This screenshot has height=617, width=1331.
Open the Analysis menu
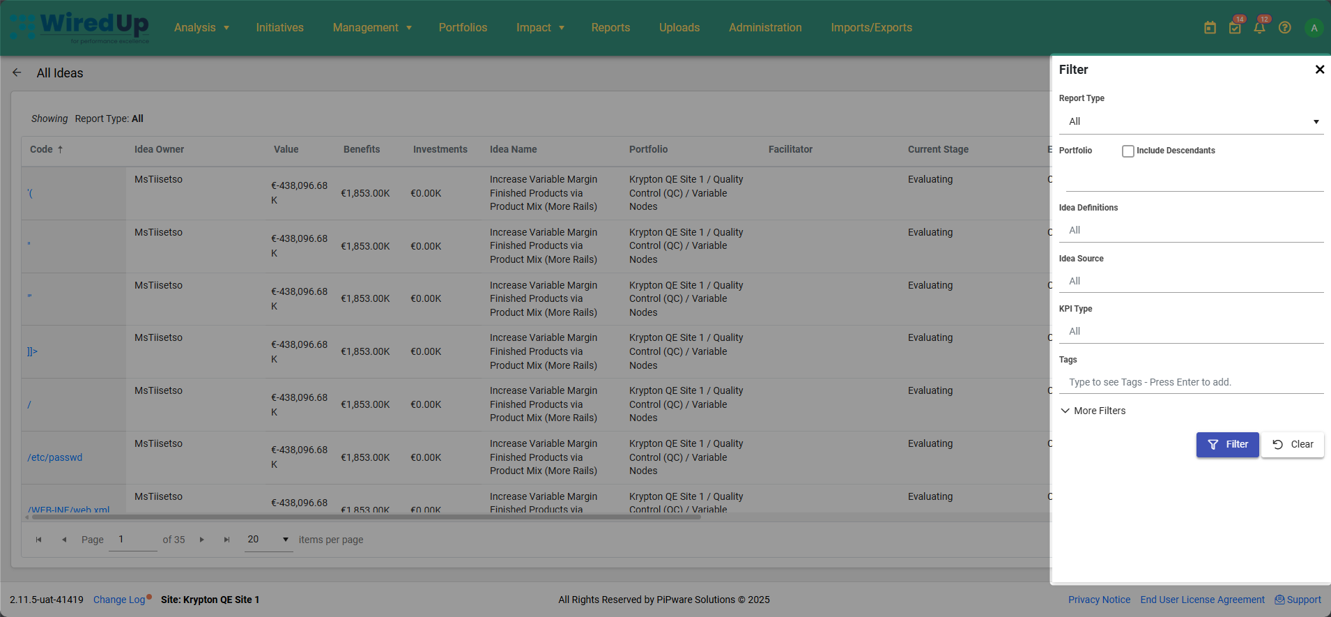[x=201, y=28]
